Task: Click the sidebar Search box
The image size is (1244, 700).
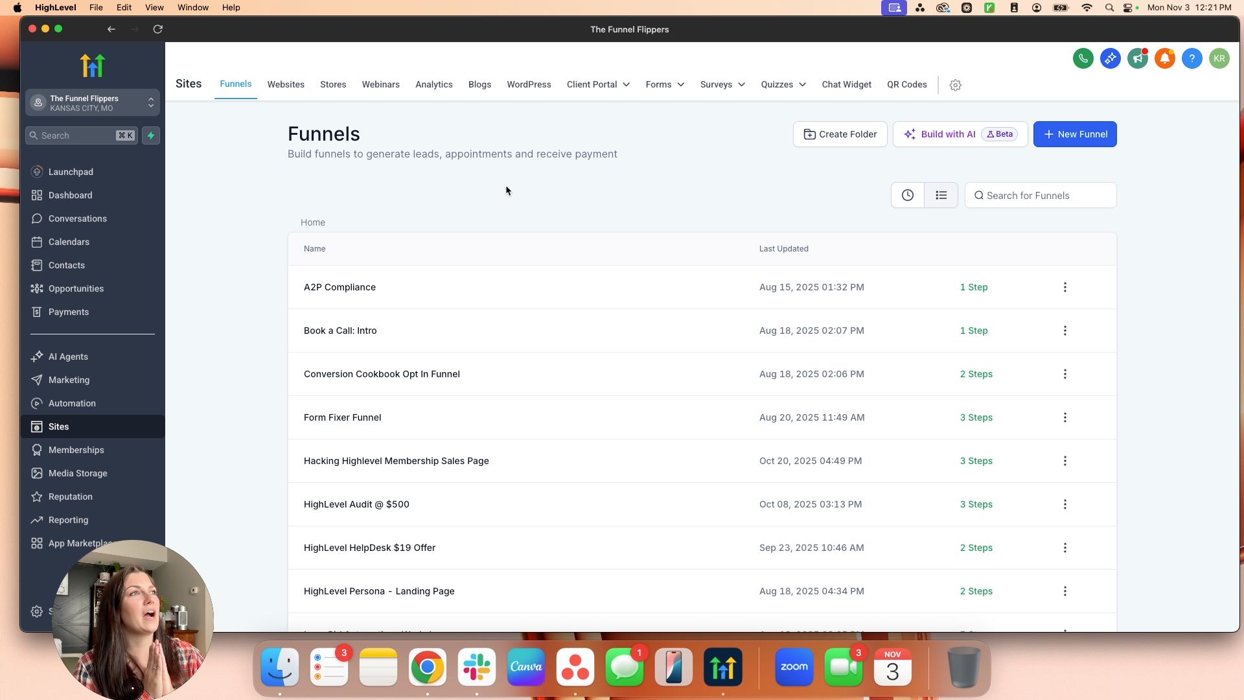Action: click(82, 135)
